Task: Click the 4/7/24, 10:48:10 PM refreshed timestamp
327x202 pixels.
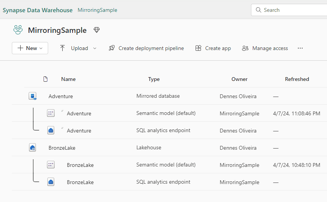Action: [x=296, y=165]
